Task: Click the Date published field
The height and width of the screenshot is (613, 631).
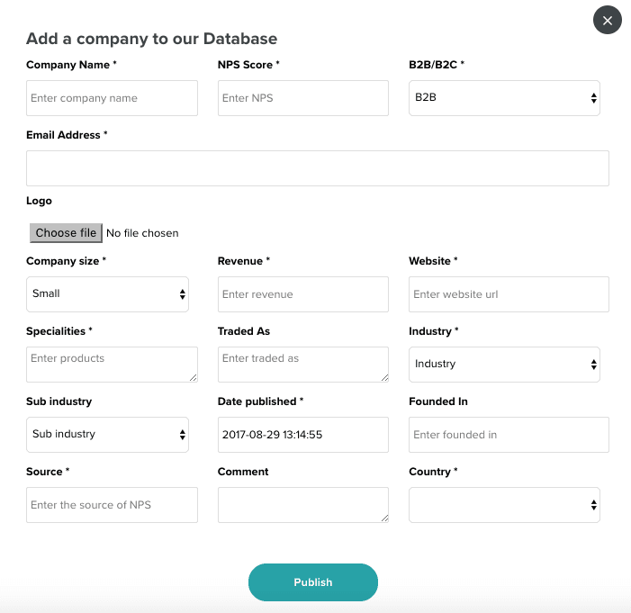Action: (x=303, y=435)
